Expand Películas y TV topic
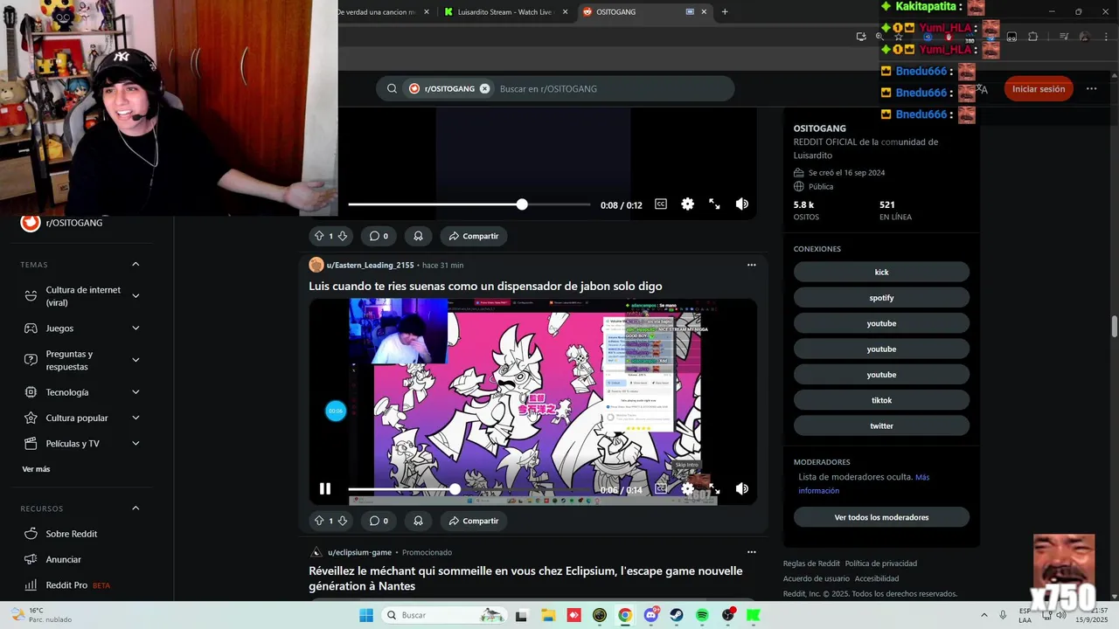 tap(136, 444)
